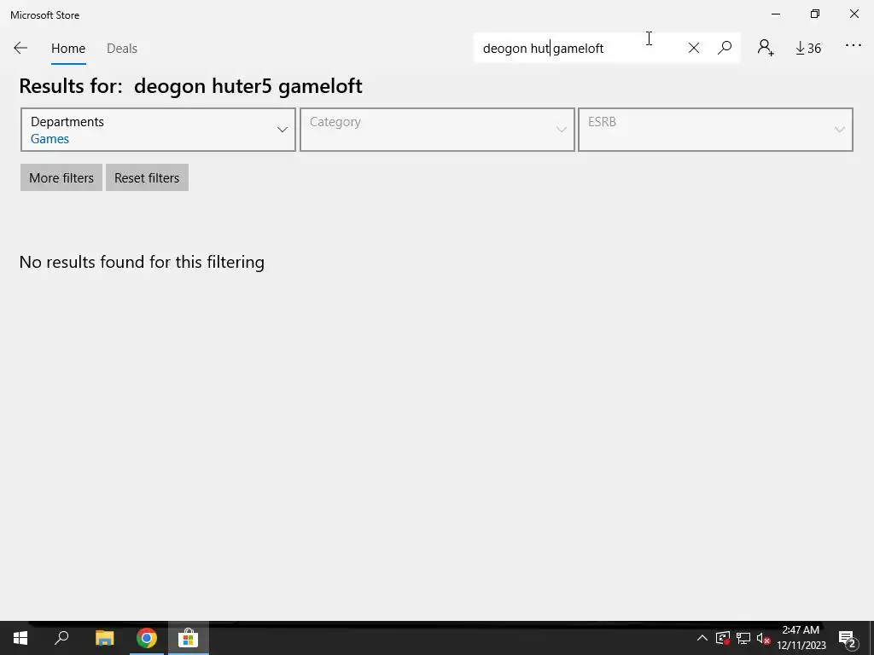Viewport: 874px width, 655px height.
Task: Open the notification center icon
Action: (847, 639)
